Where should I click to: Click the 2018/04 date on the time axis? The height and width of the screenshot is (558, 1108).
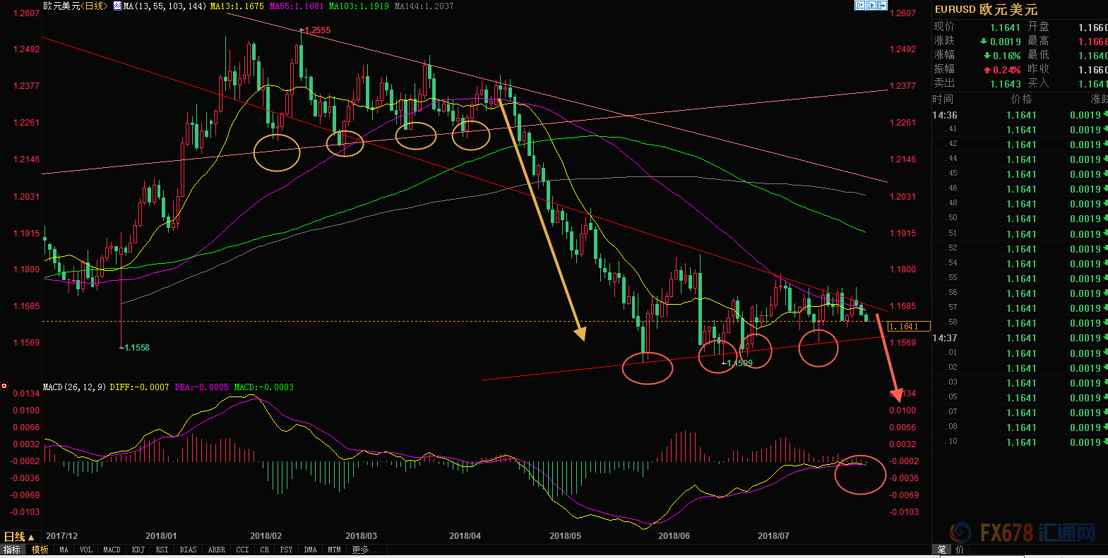(x=465, y=536)
